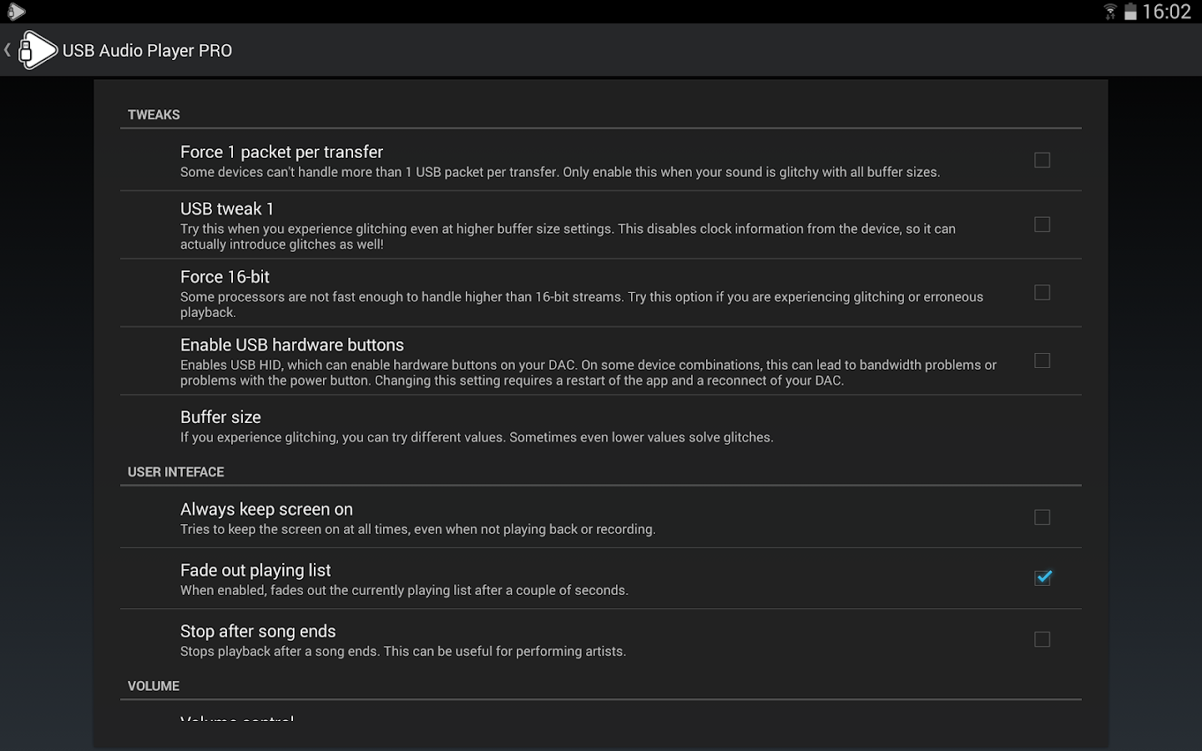Tap the Wi-Fi status bar icon
The image size is (1202, 751).
click(x=1110, y=12)
